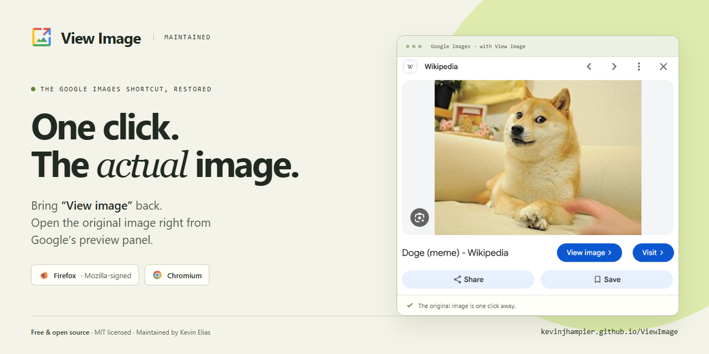Click the Wikipedia source name

441,67
